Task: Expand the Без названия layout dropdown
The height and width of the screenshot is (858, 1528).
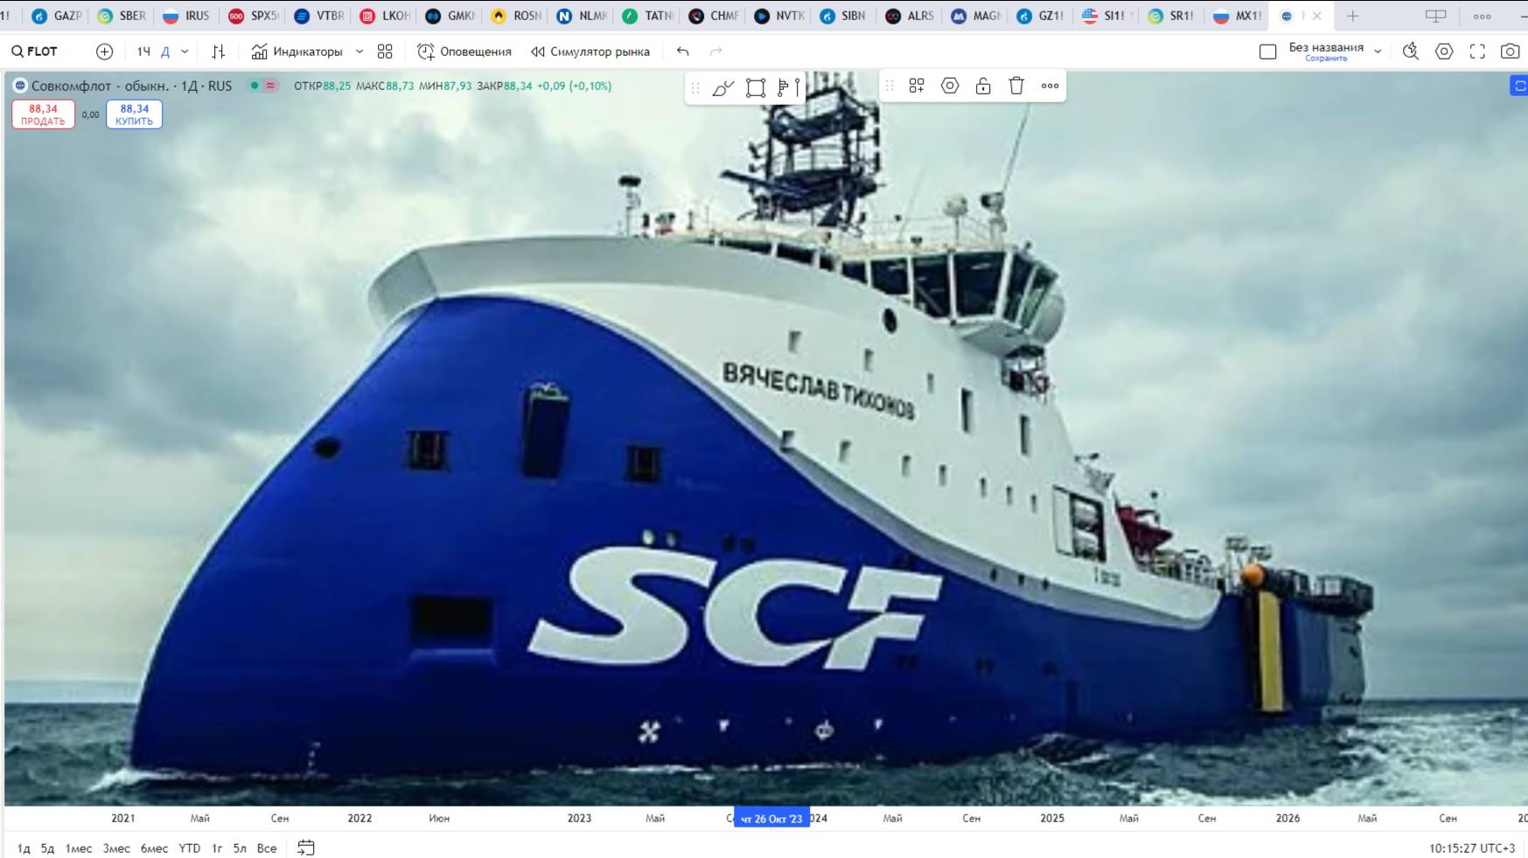Action: coord(1378,52)
